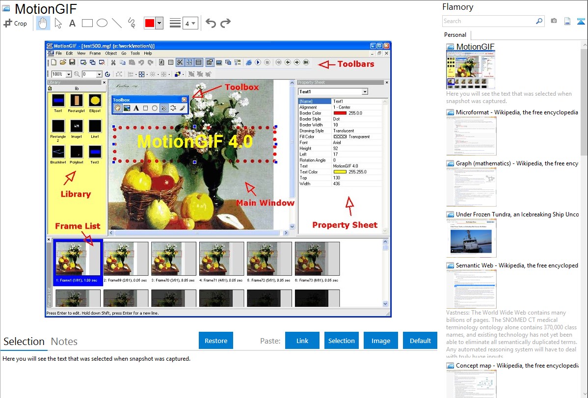Open the rotation angle 0 dropdown
Screen dimensions: 588x398
tap(99, 74)
